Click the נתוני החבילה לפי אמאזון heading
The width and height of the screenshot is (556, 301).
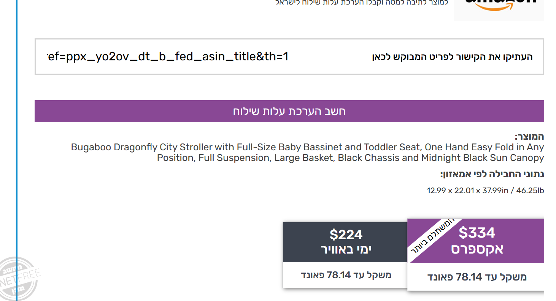[492, 174]
